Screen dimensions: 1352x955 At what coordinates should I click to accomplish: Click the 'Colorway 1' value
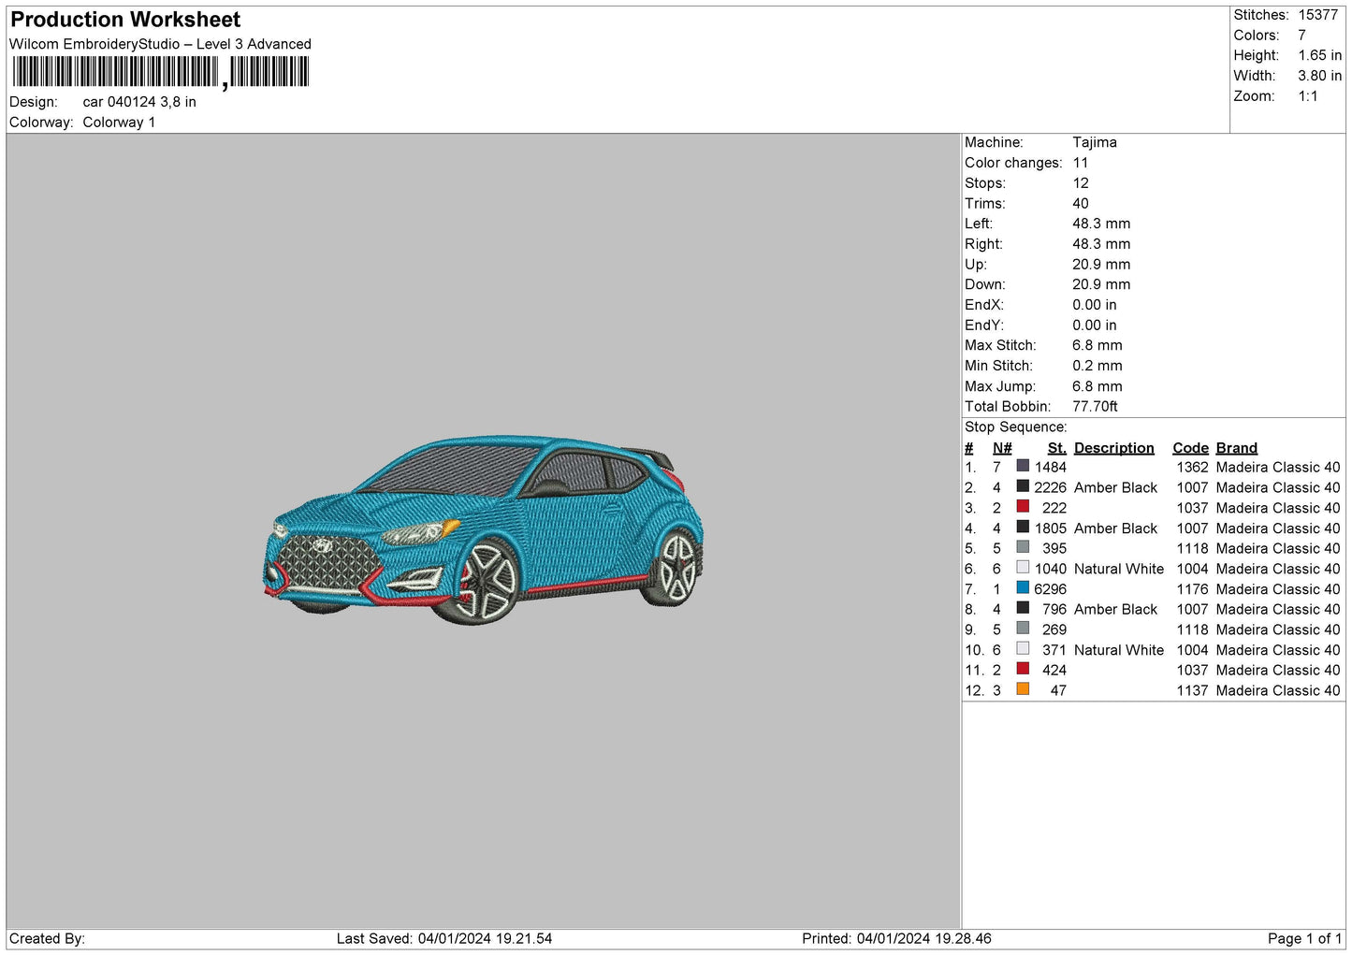point(119,123)
